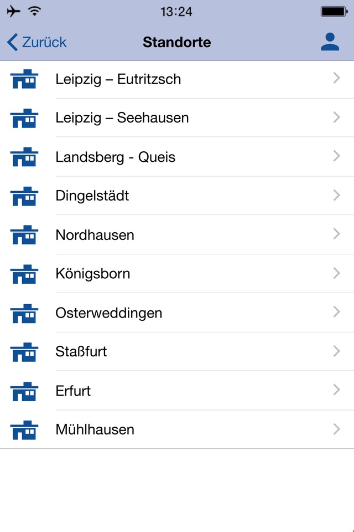This screenshot has height=532, width=354.
Task: Tap building icon next to Osterweddingen
Action: (24, 313)
